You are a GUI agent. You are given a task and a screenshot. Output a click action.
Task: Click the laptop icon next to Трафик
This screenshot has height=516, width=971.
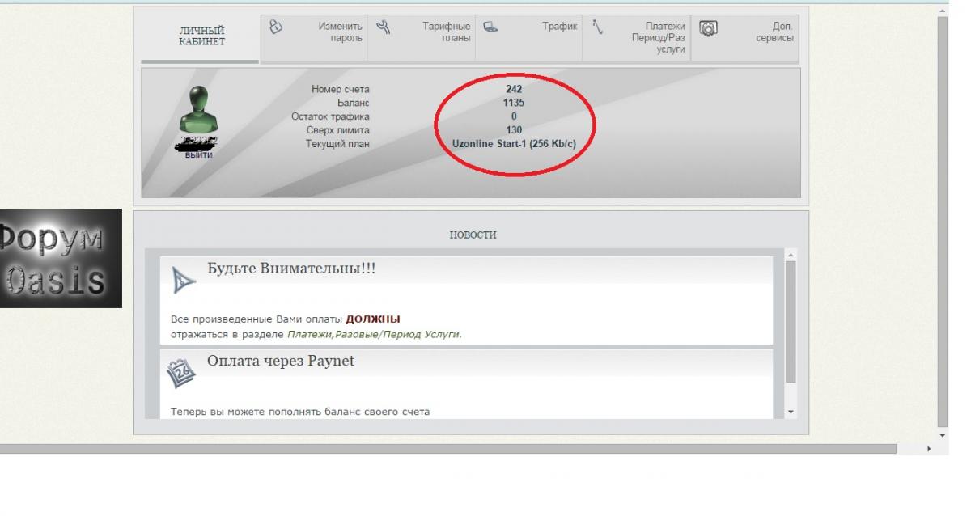point(490,27)
